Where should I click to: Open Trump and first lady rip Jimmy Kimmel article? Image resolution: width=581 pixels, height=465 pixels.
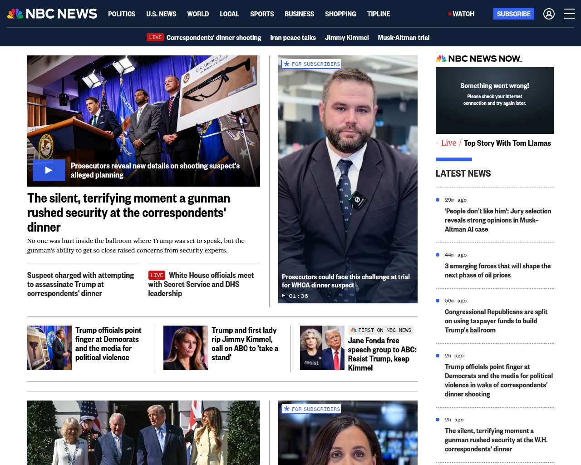(245, 344)
